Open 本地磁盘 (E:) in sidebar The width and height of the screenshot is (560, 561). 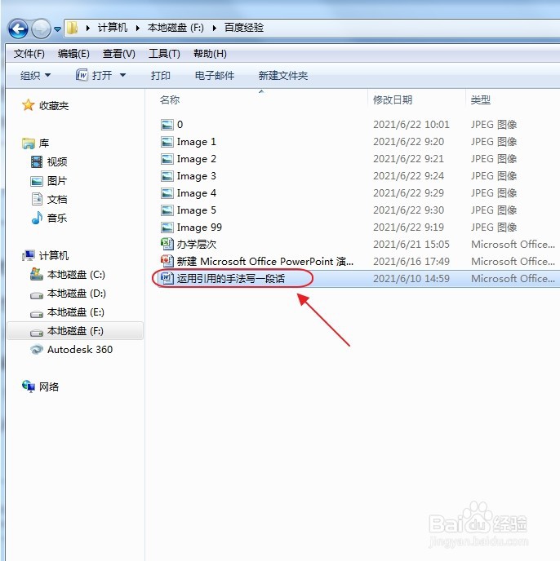coord(67,312)
